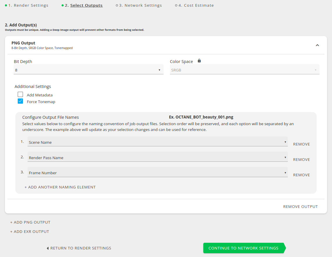Continue to Network Settings
The image size is (332, 257).
[x=244, y=248]
